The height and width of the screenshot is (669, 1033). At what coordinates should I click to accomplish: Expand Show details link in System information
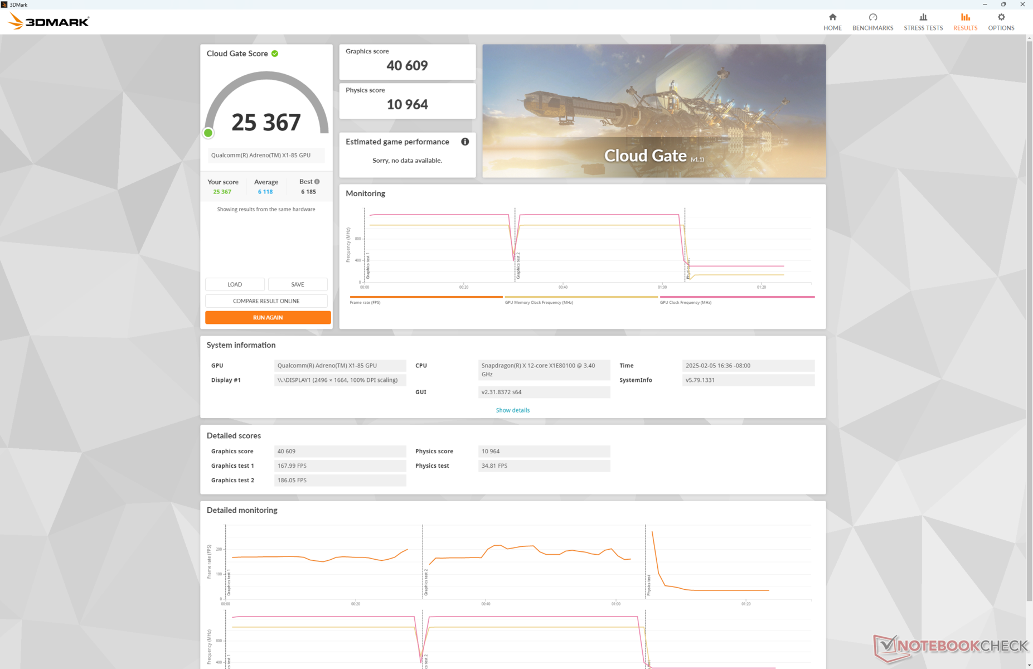click(513, 410)
